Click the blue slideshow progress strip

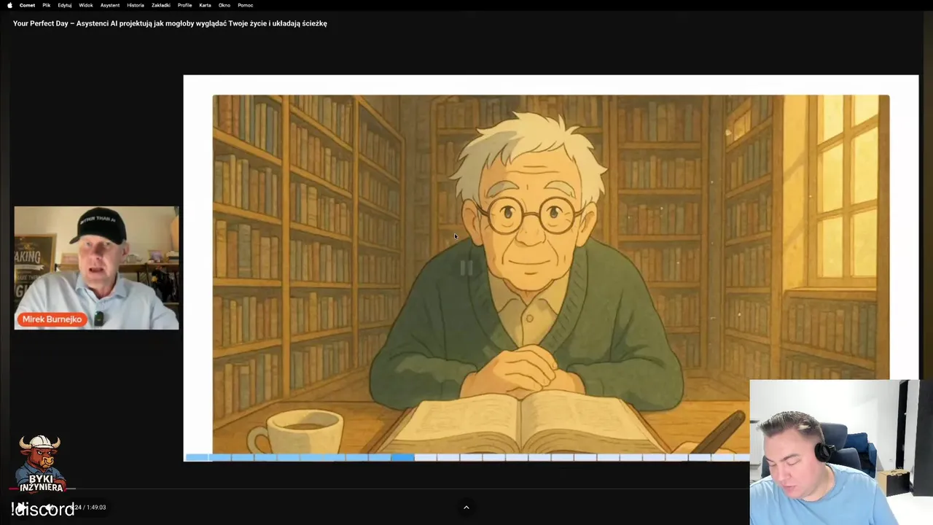click(466, 457)
